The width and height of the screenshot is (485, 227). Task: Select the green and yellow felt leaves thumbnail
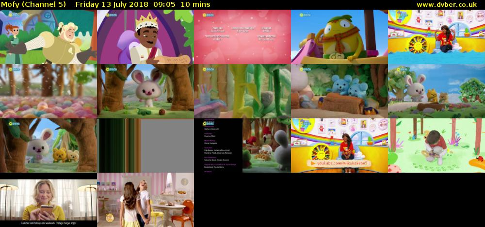(x=242, y=91)
